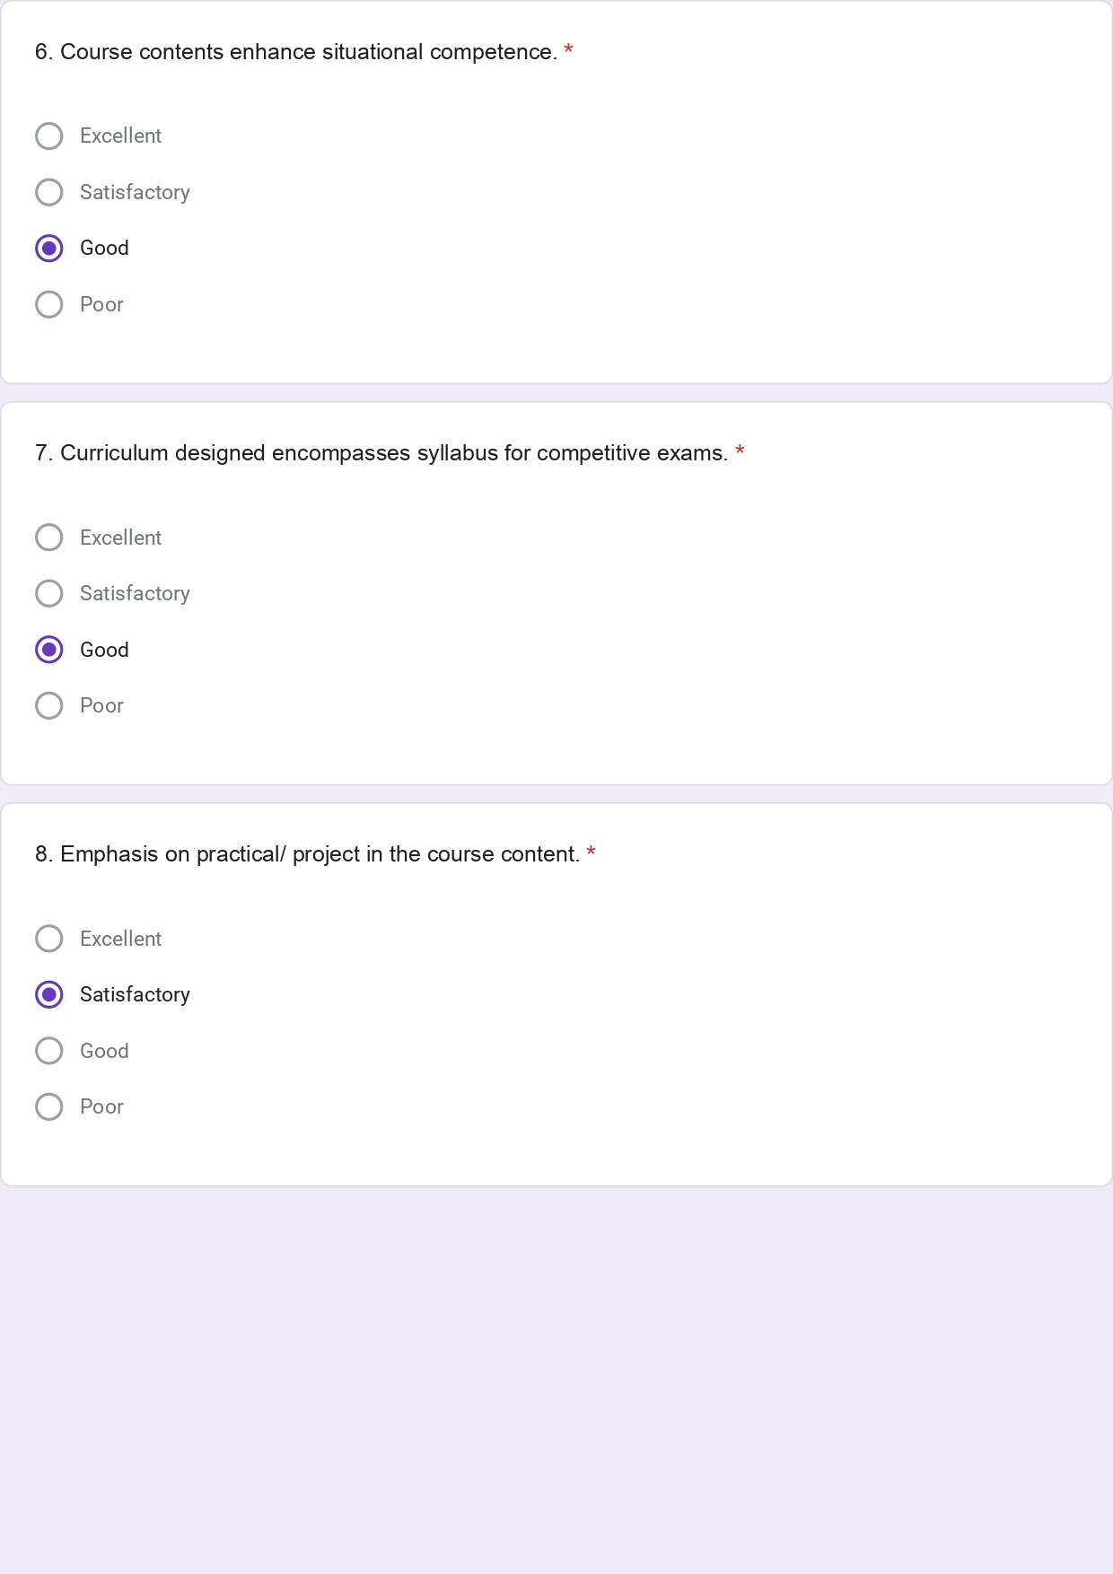Mark Poor for question 8 practical/project emphasis

tap(49, 1106)
